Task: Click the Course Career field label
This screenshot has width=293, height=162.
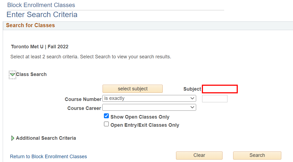Action: (84, 108)
